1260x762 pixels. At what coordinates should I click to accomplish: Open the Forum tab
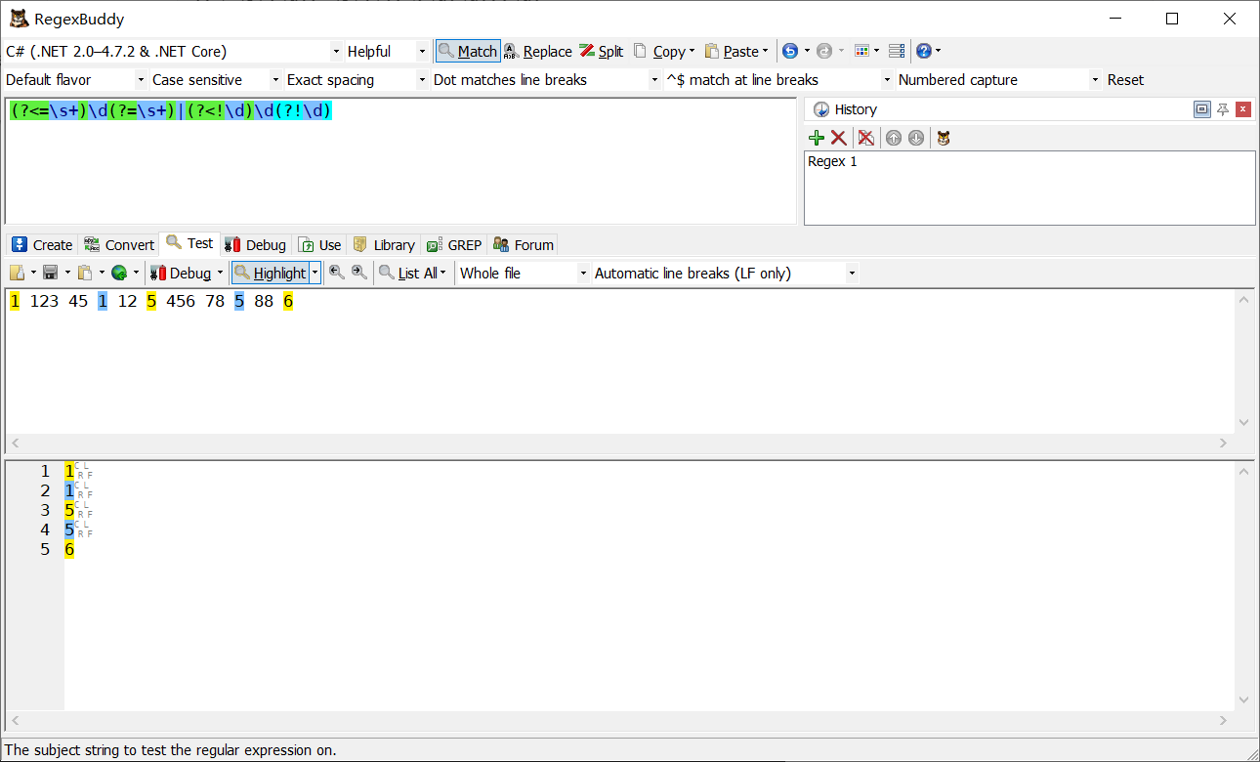(524, 244)
